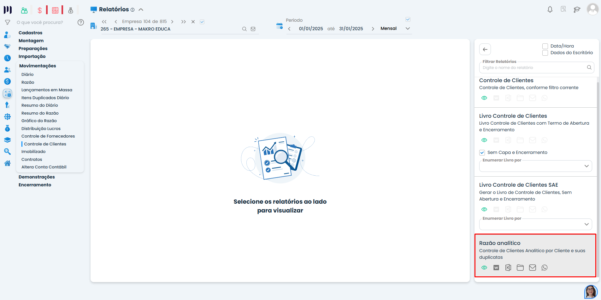
Task: Export Razão analítico to Word
Action: pos(496,268)
